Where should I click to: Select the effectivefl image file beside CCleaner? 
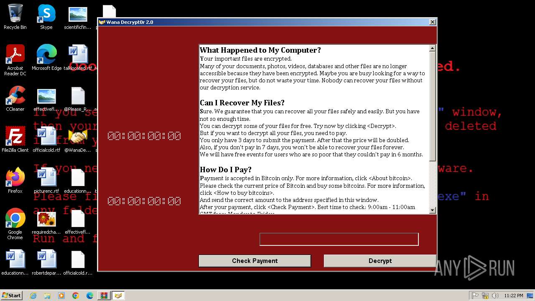coord(46,99)
